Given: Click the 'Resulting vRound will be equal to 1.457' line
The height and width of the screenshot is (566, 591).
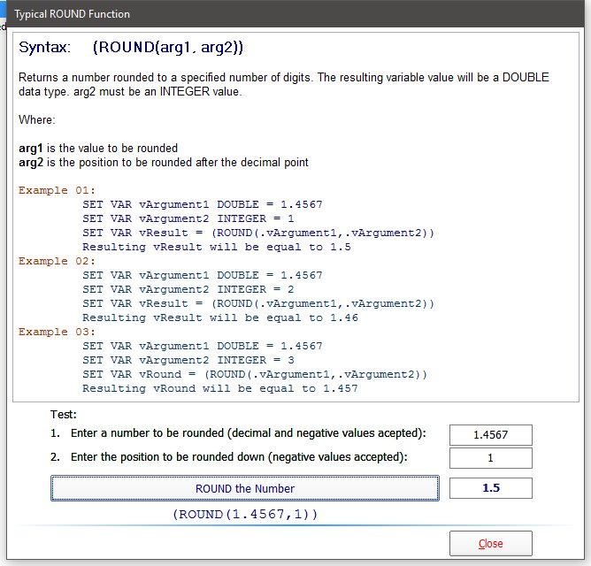Looking at the screenshot, I should (x=220, y=388).
